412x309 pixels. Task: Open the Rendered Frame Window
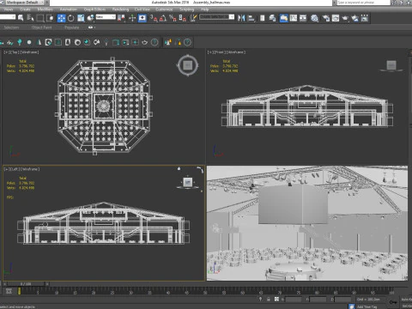pos(336,18)
